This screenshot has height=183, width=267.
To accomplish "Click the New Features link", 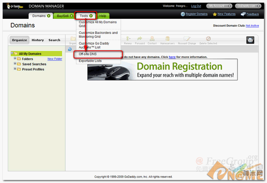I will 226,14.
